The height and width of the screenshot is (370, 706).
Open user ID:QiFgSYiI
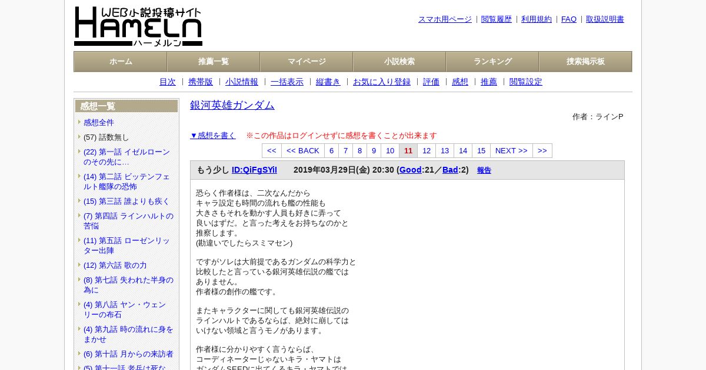pos(254,170)
